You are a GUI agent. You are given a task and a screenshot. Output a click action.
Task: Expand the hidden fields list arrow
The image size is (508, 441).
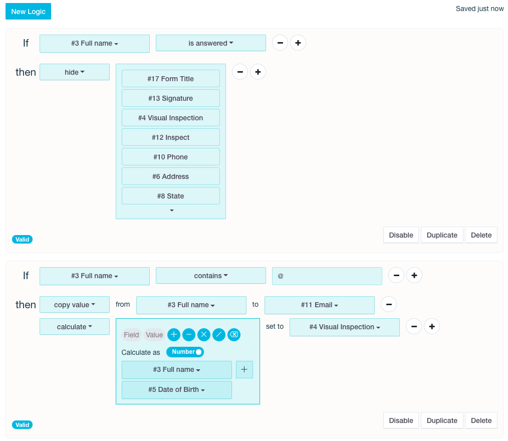(x=171, y=210)
